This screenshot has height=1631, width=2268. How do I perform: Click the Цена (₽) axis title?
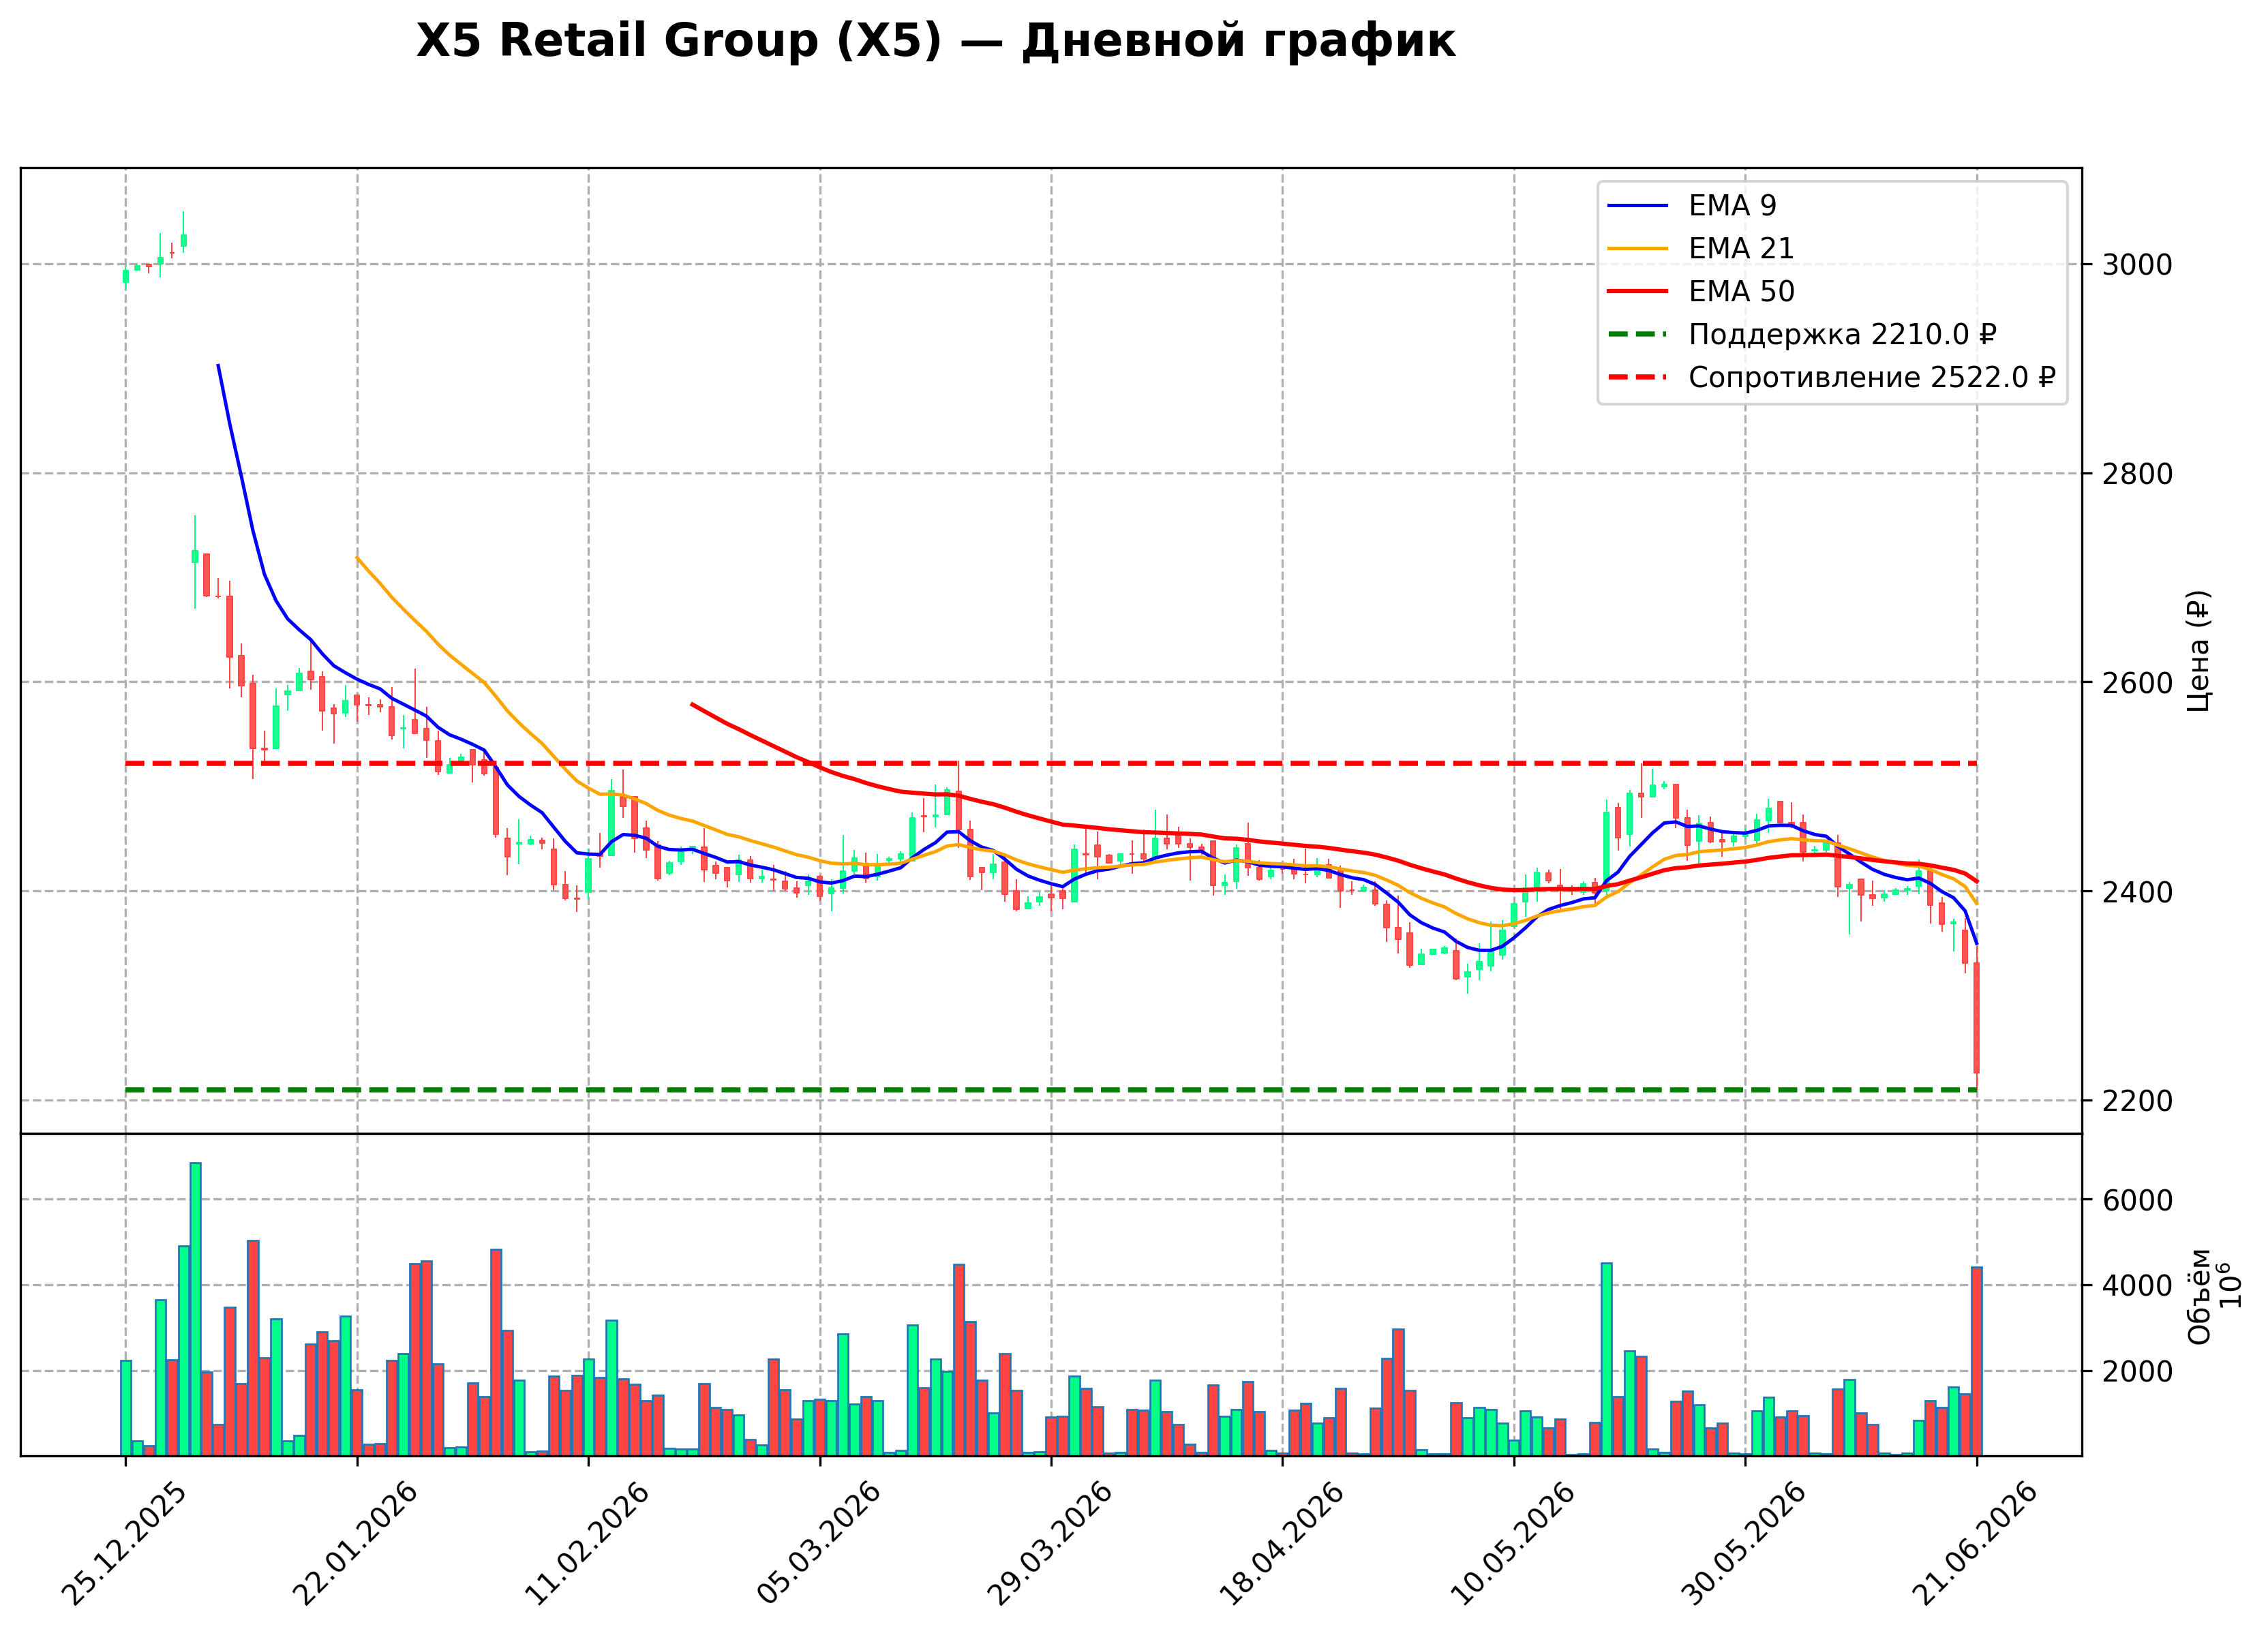(x=2198, y=651)
